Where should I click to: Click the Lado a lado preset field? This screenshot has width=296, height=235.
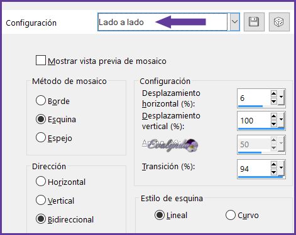pos(163,22)
